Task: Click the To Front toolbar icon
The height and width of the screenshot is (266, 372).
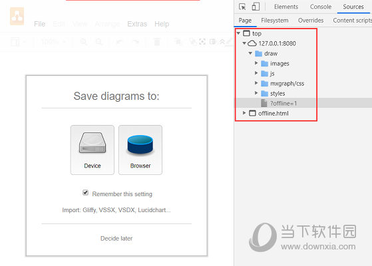Action: pos(178,42)
